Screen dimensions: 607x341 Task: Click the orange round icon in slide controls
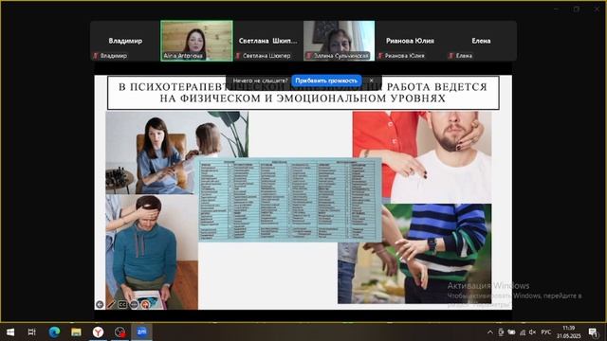click(145, 305)
